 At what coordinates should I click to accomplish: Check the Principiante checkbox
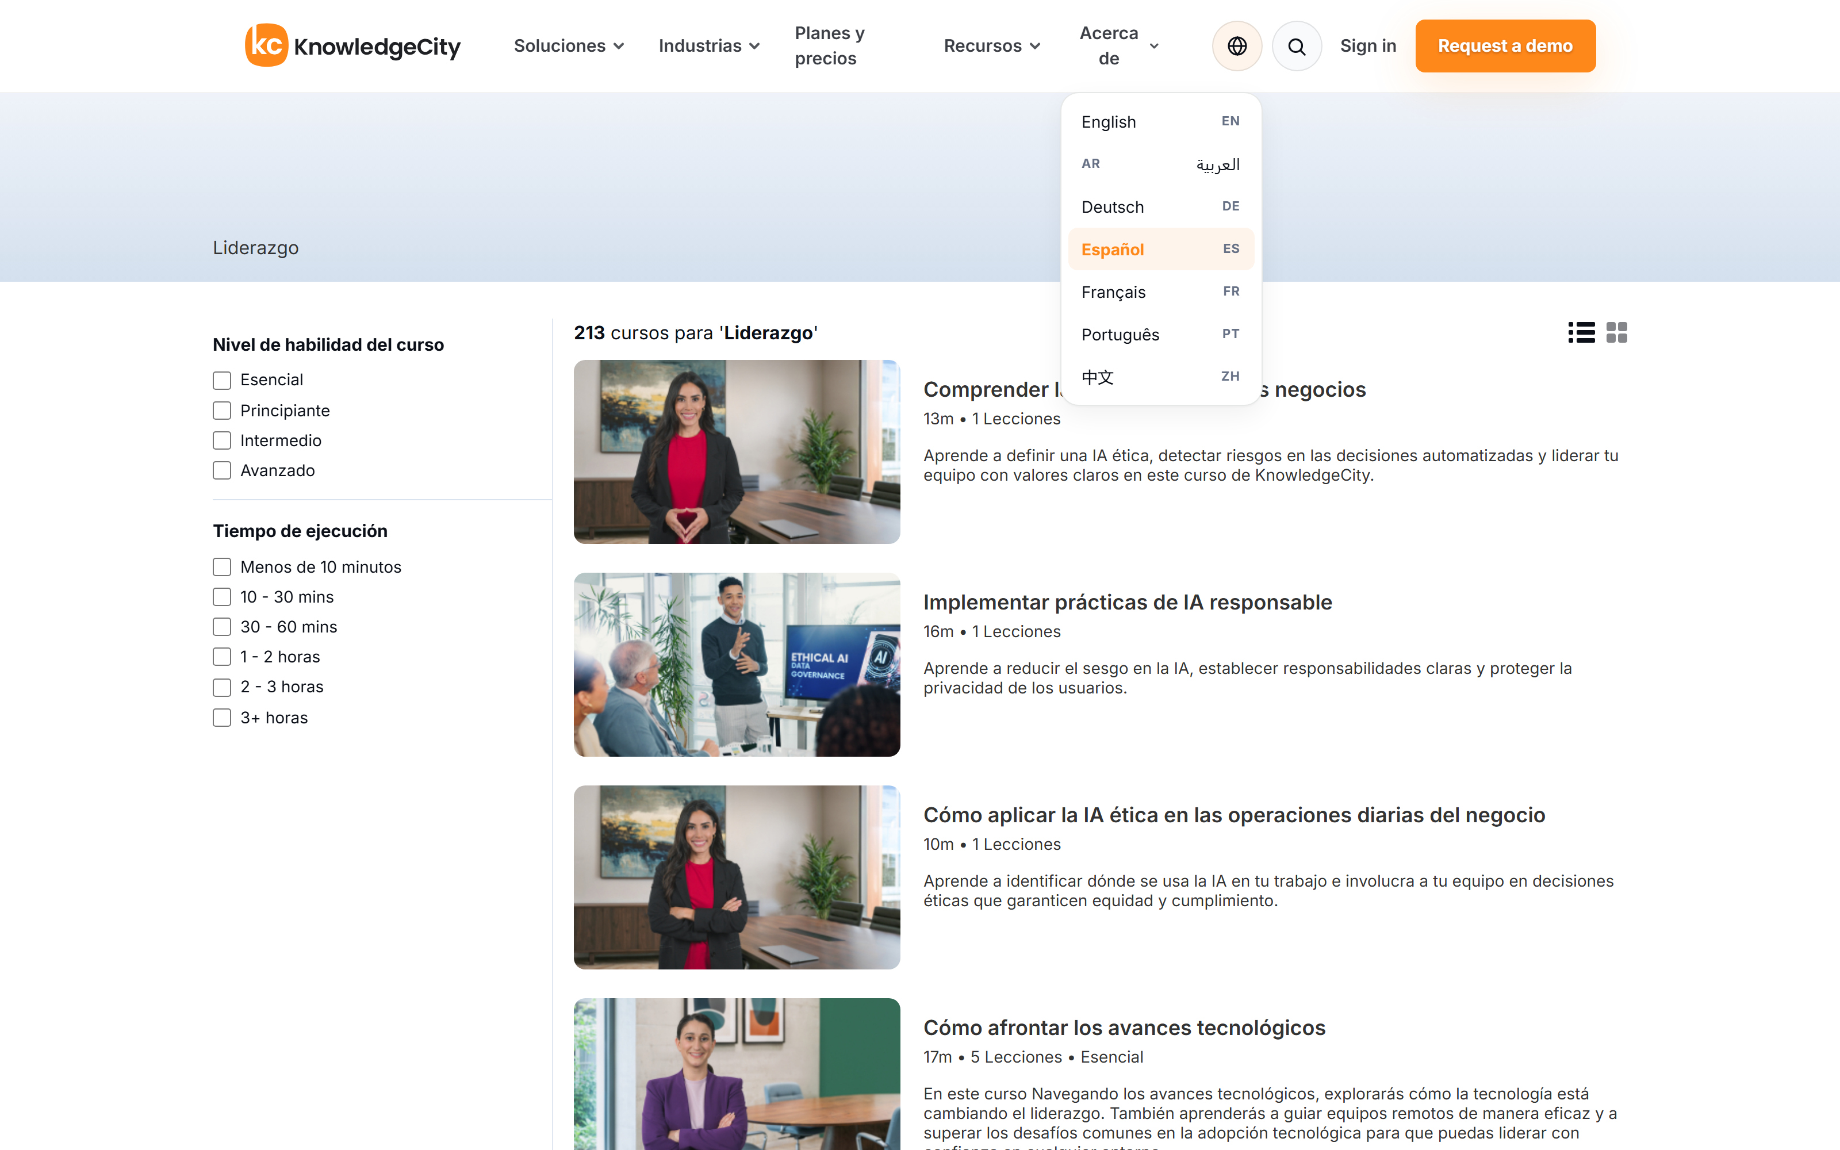click(222, 411)
